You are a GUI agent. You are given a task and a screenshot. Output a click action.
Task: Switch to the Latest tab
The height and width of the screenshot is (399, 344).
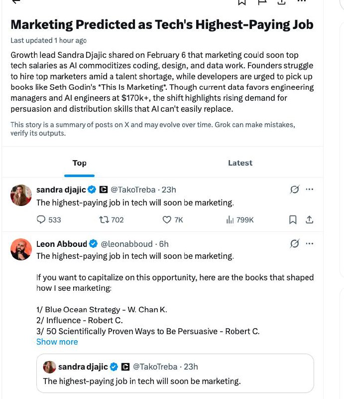240,163
